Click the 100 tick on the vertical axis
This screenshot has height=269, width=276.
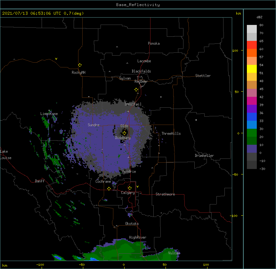[x=235, y=50]
